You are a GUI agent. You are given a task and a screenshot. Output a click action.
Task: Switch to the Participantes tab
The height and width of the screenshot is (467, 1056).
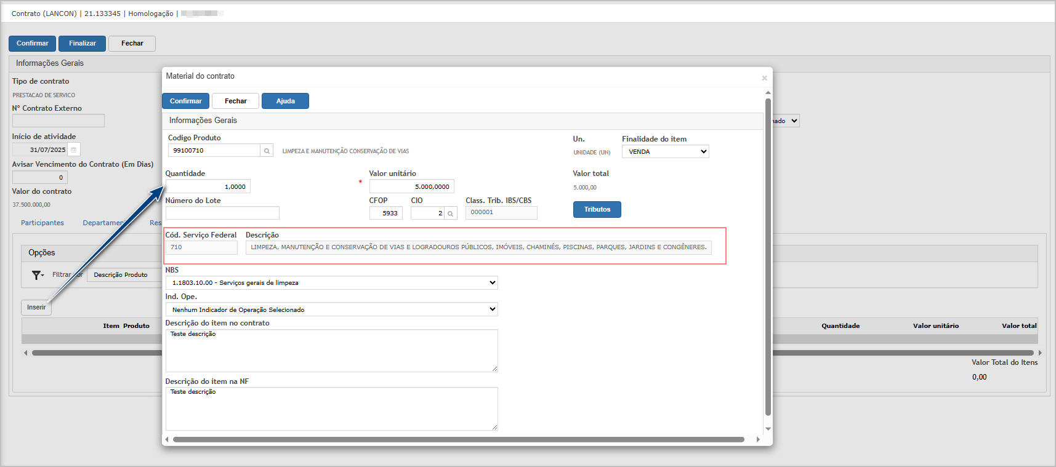coord(42,223)
